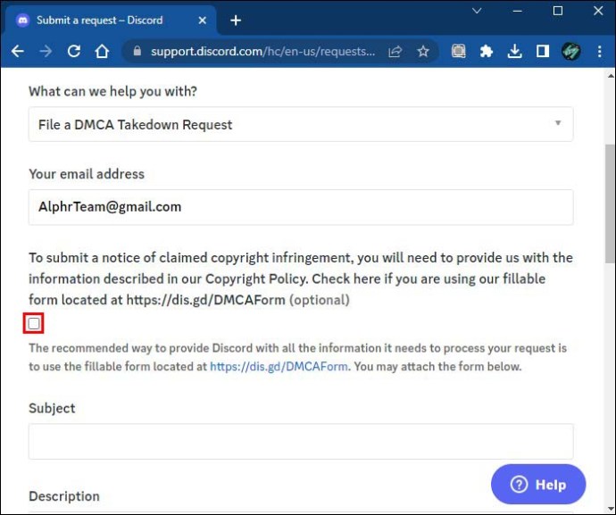Check the DMCA fillable form checkbox
Image resolution: width=616 pixels, height=515 pixels.
click(34, 323)
